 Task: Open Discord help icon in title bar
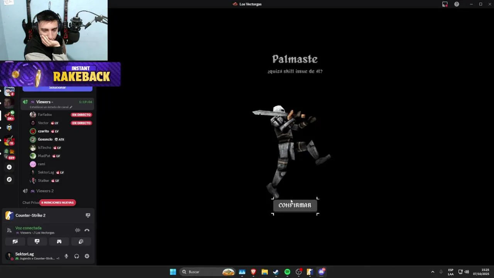point(457,4)
